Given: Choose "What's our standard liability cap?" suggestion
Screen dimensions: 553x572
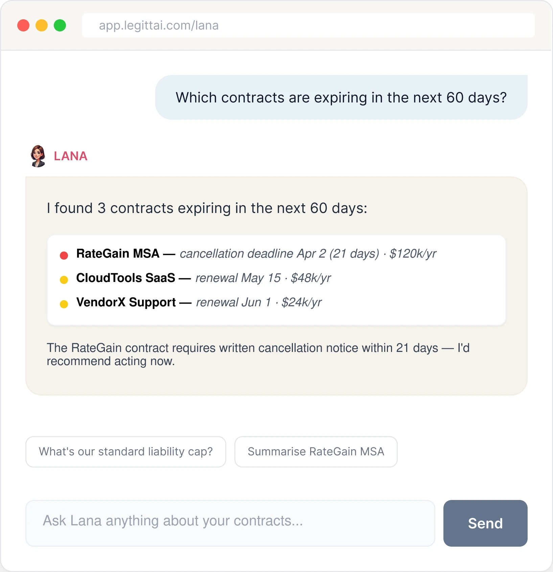Looking at the screenshot, I should (125, 452).
